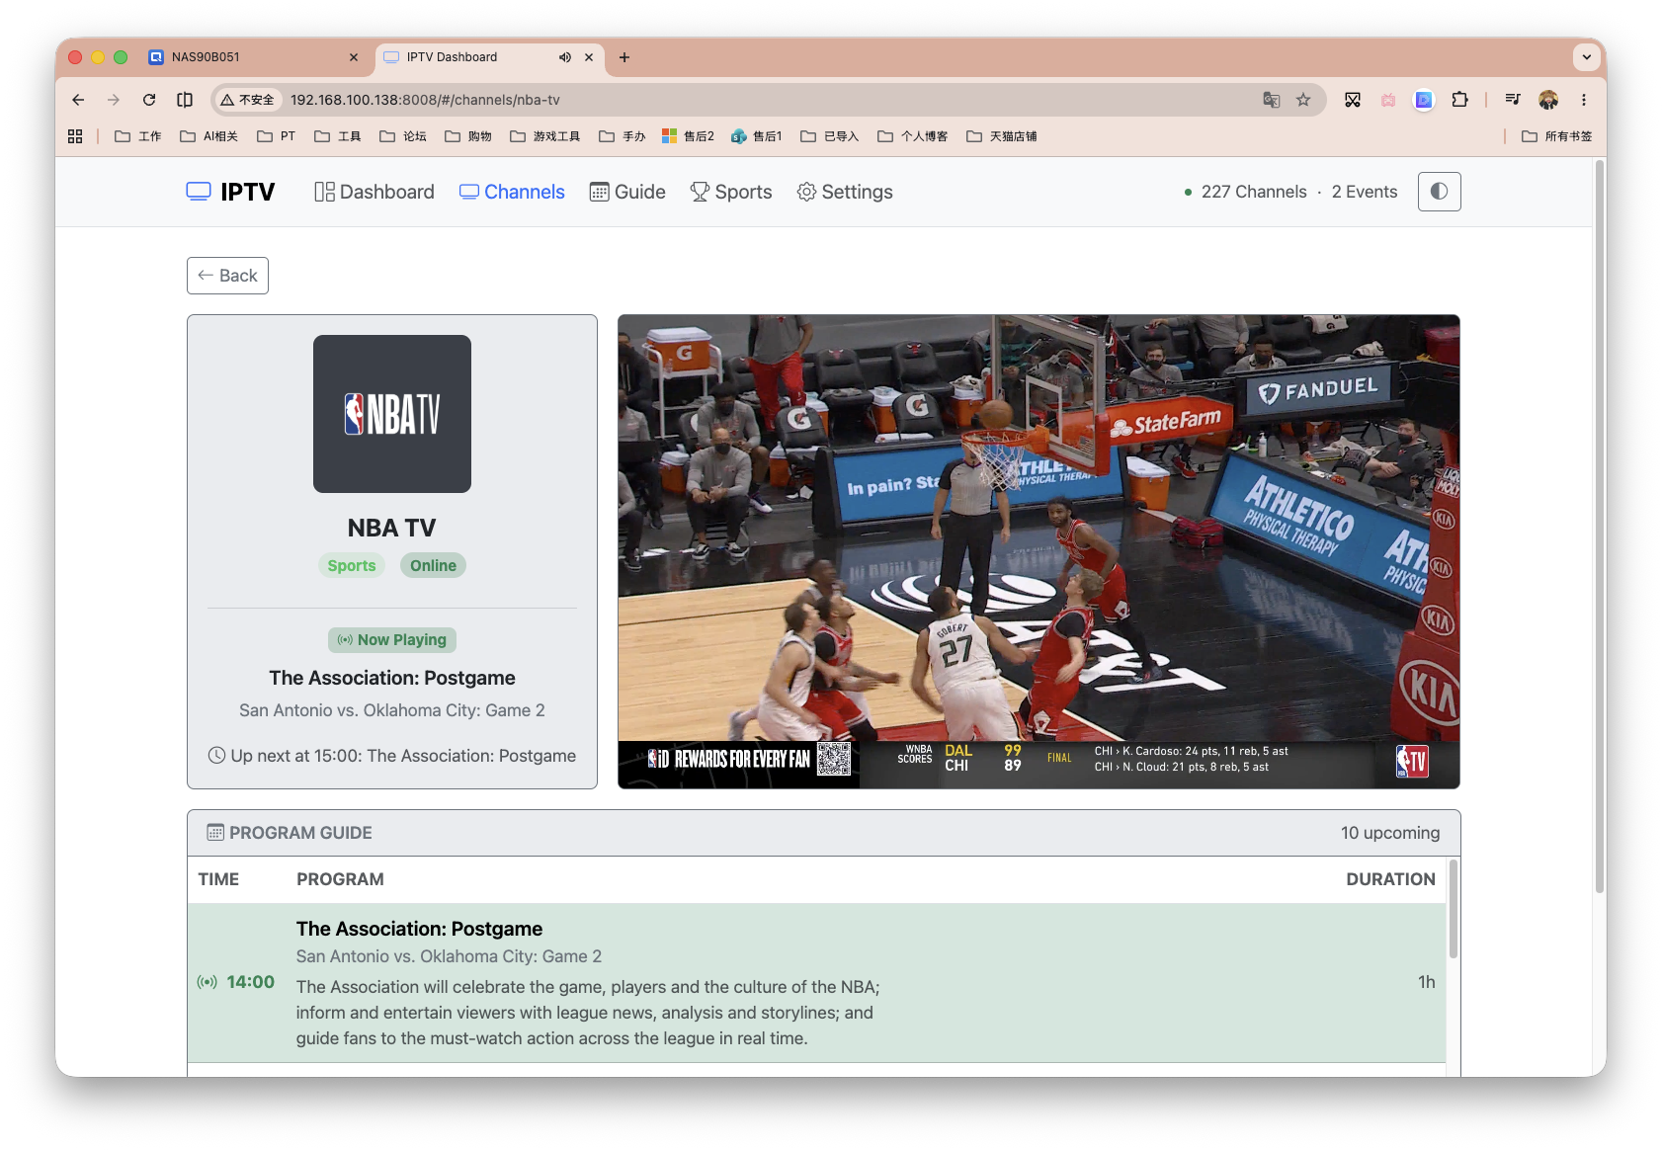This screenshot has height=1150, width=1662.
Task: Open the PT bookmark folder
Action: pyautogui.click(x=277, y=136)
